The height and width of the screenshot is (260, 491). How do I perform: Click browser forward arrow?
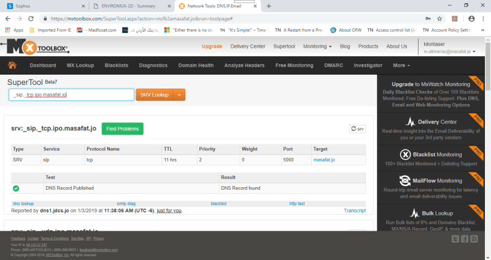(20, 19)
